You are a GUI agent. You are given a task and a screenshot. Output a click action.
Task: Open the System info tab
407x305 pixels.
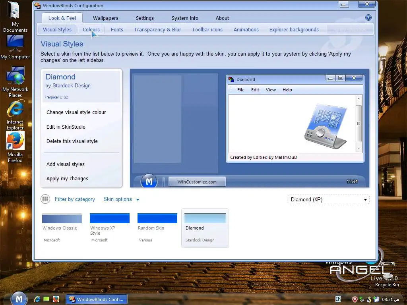point(185,18)
